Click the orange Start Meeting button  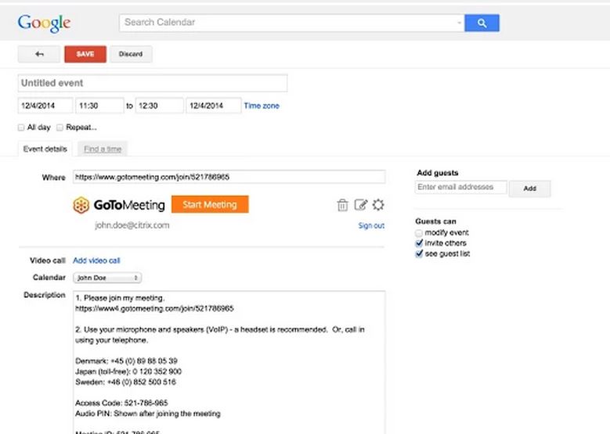point(210,204)
